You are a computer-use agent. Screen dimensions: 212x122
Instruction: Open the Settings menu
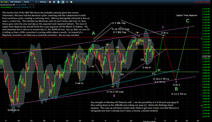pyautogui.click(x=43, y=2)
